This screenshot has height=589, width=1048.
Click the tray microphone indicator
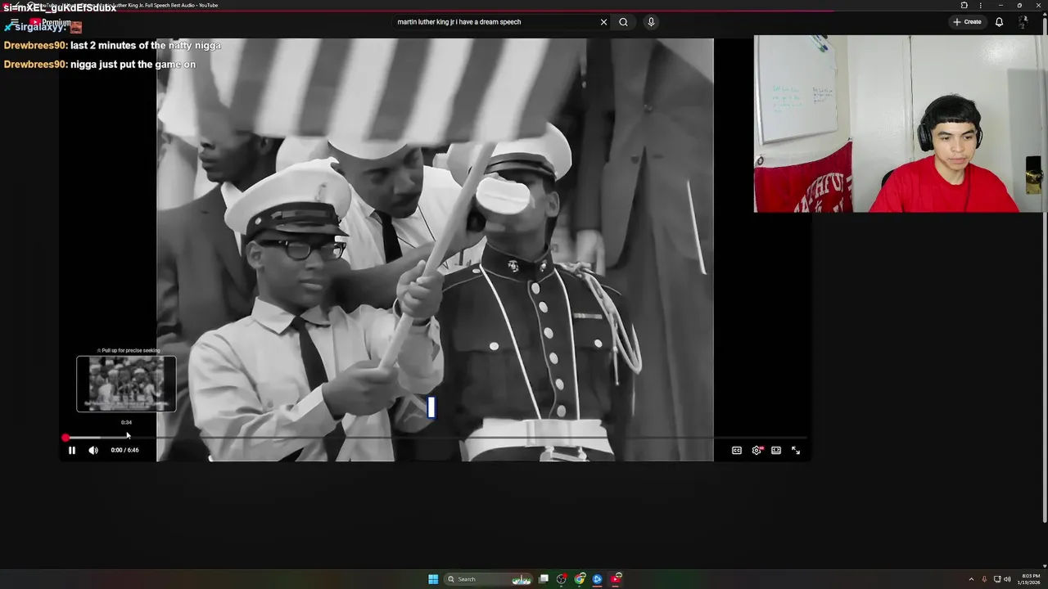(x=984, y=579)
